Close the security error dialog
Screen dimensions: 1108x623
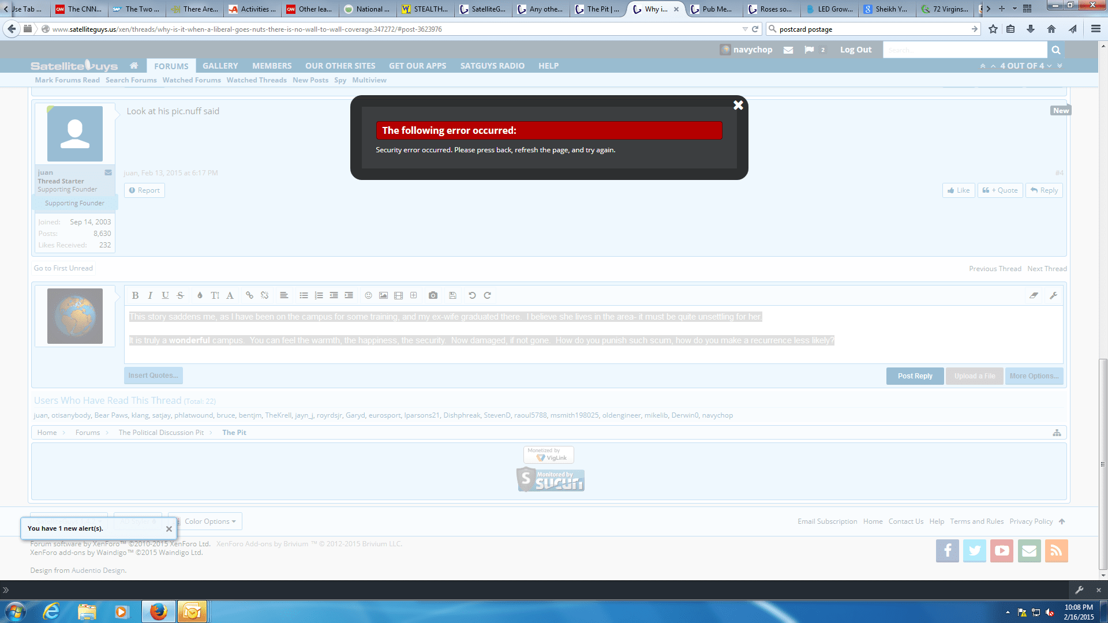pyautogui.click(x=738, y=105)
